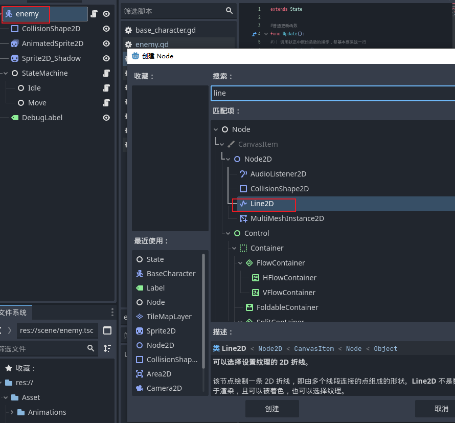
Task: Open Object class link in description
Action: point(385,349)
